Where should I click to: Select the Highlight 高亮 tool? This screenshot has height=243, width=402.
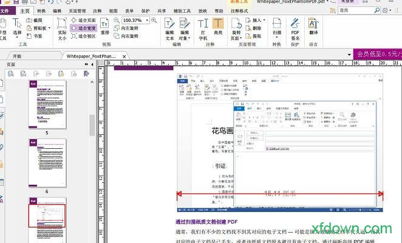pos(218,27)
